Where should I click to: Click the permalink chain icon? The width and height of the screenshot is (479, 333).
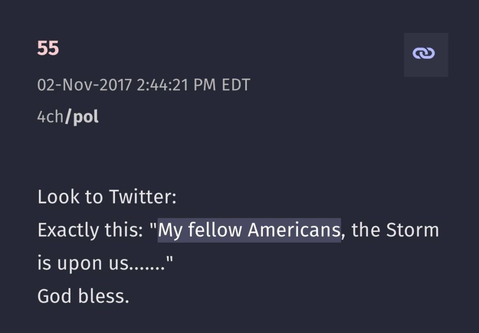click(x=426, y=54)
